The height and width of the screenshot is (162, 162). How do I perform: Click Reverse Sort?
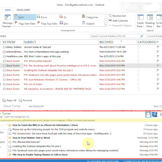point(117,16)
